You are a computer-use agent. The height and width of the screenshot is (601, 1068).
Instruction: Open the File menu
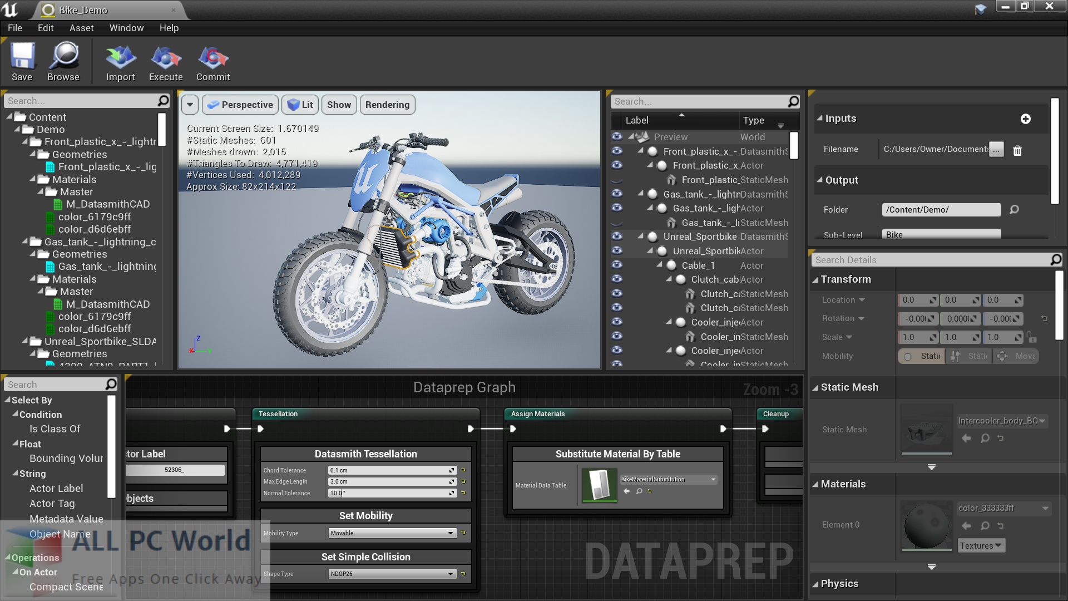tap(13, 27)
